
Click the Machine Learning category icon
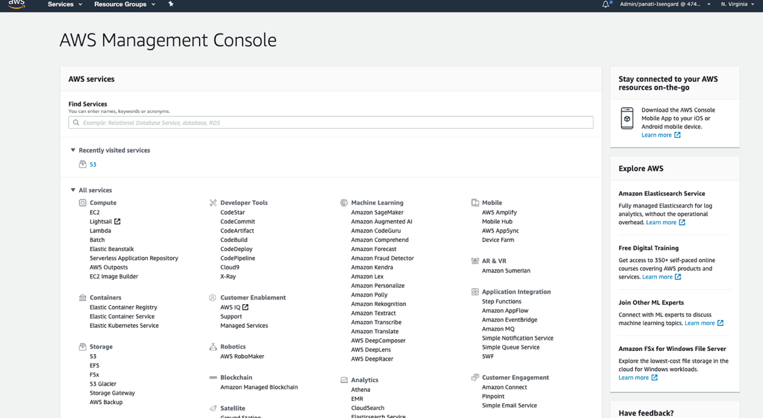pyautogui.click(x=344, y=202)
